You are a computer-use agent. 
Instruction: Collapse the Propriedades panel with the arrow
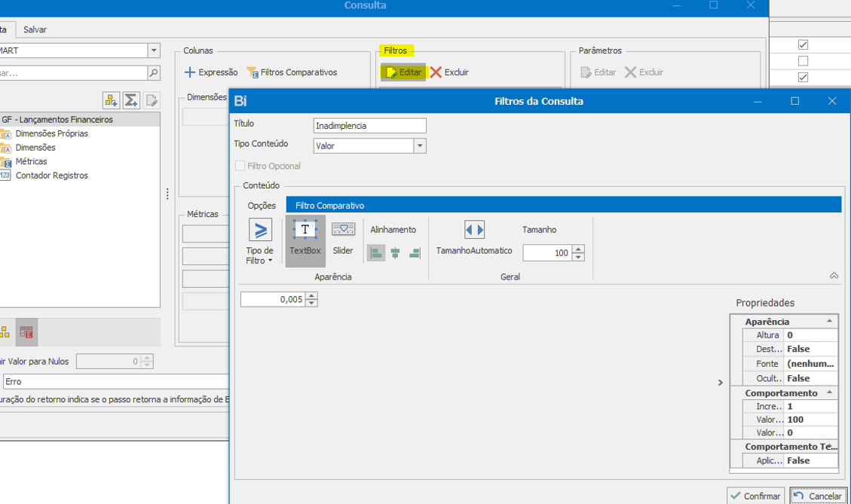coord(720,383)
